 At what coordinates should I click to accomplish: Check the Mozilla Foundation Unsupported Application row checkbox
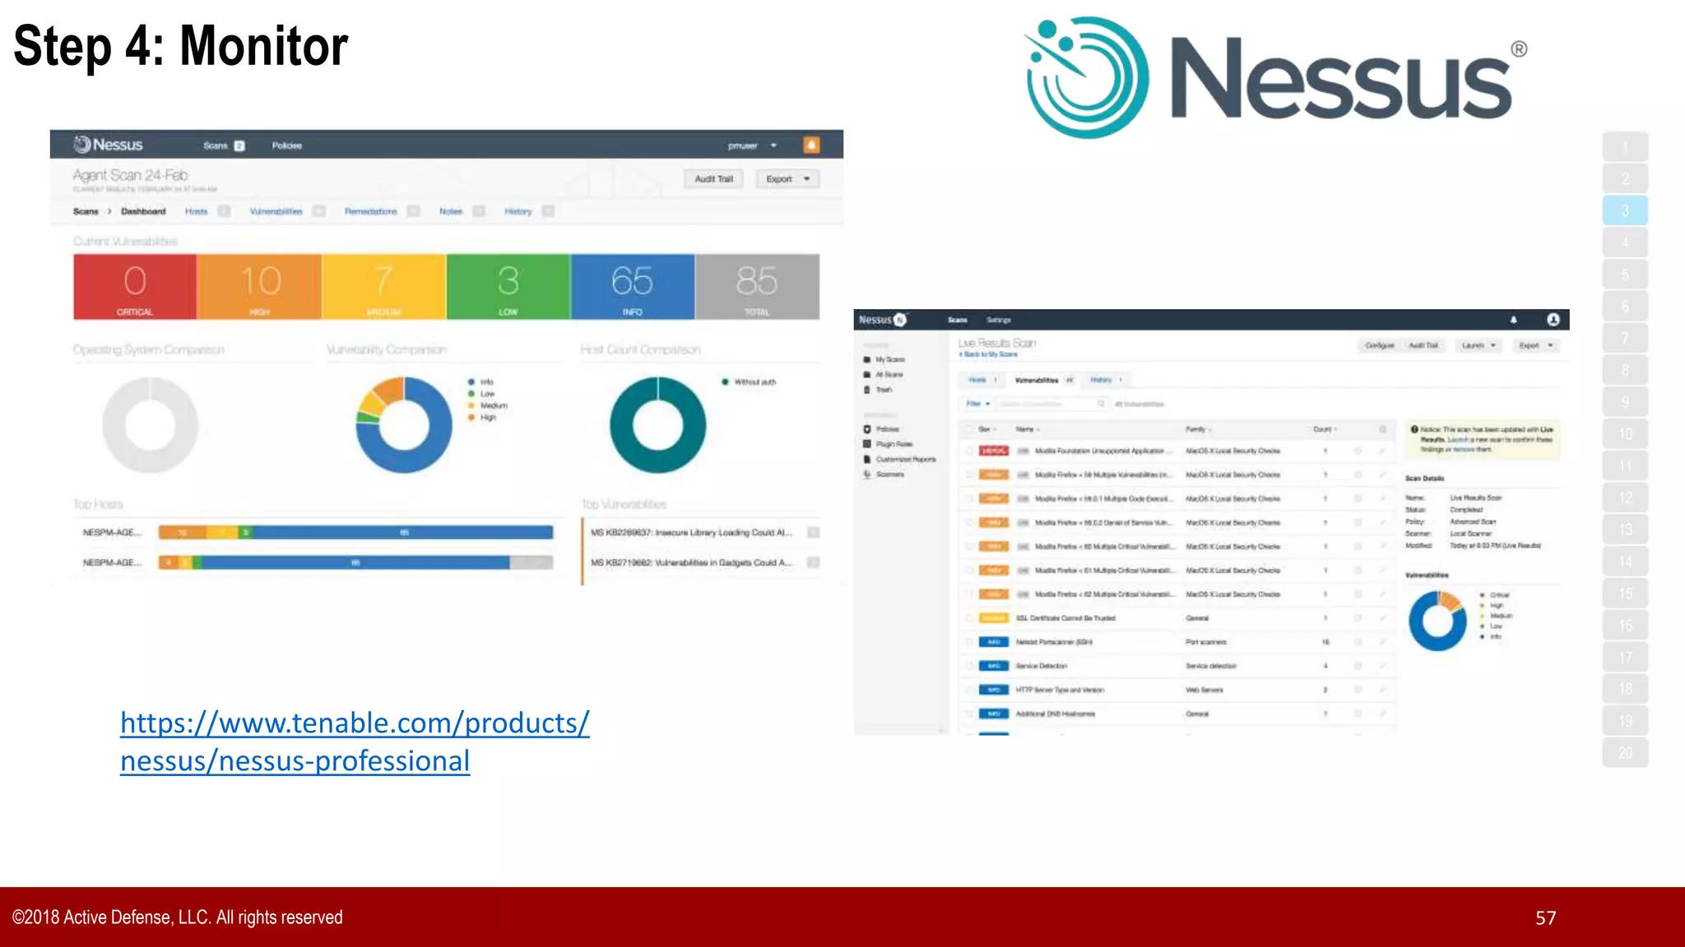pos(969,451)
